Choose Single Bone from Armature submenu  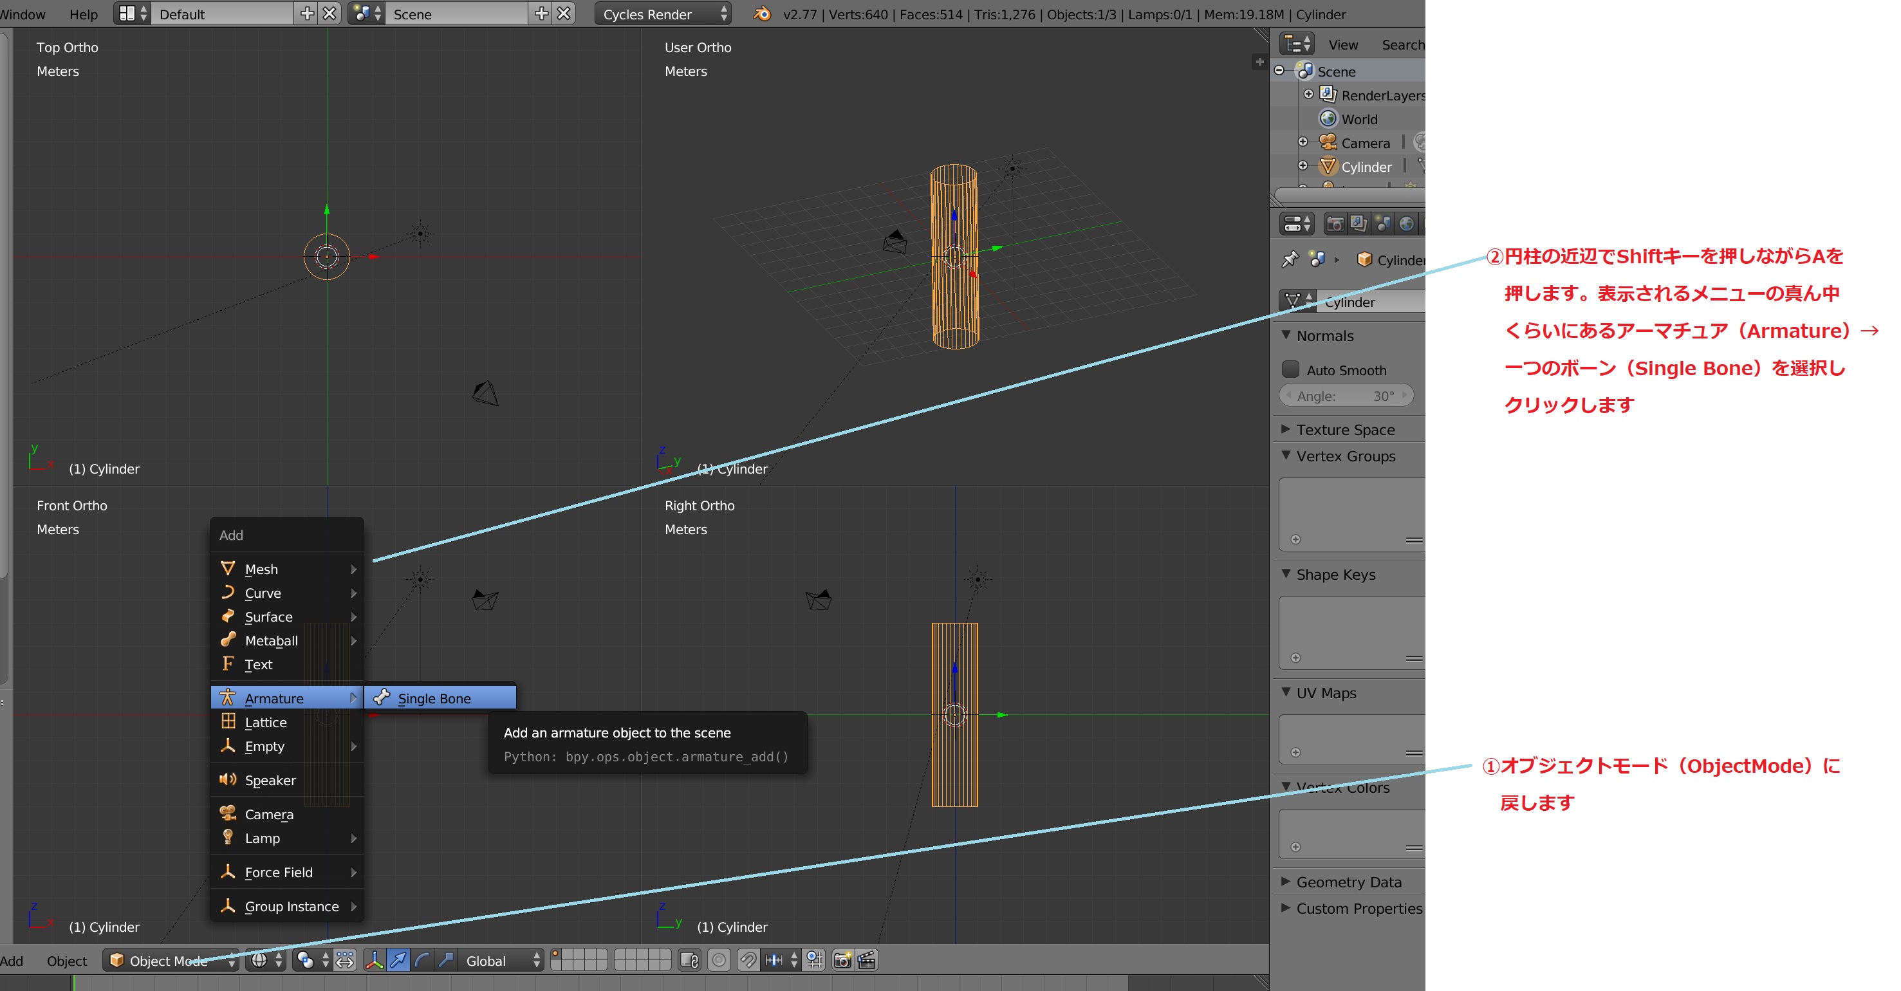click(440, 698)
